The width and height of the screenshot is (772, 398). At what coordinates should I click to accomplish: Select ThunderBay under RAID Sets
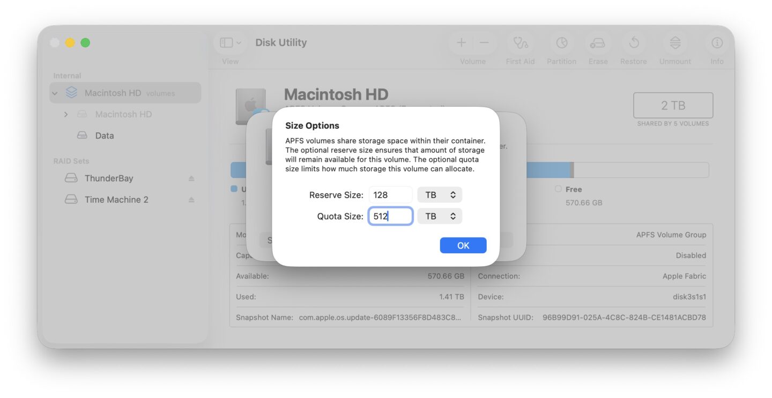[x=110, y=178]
